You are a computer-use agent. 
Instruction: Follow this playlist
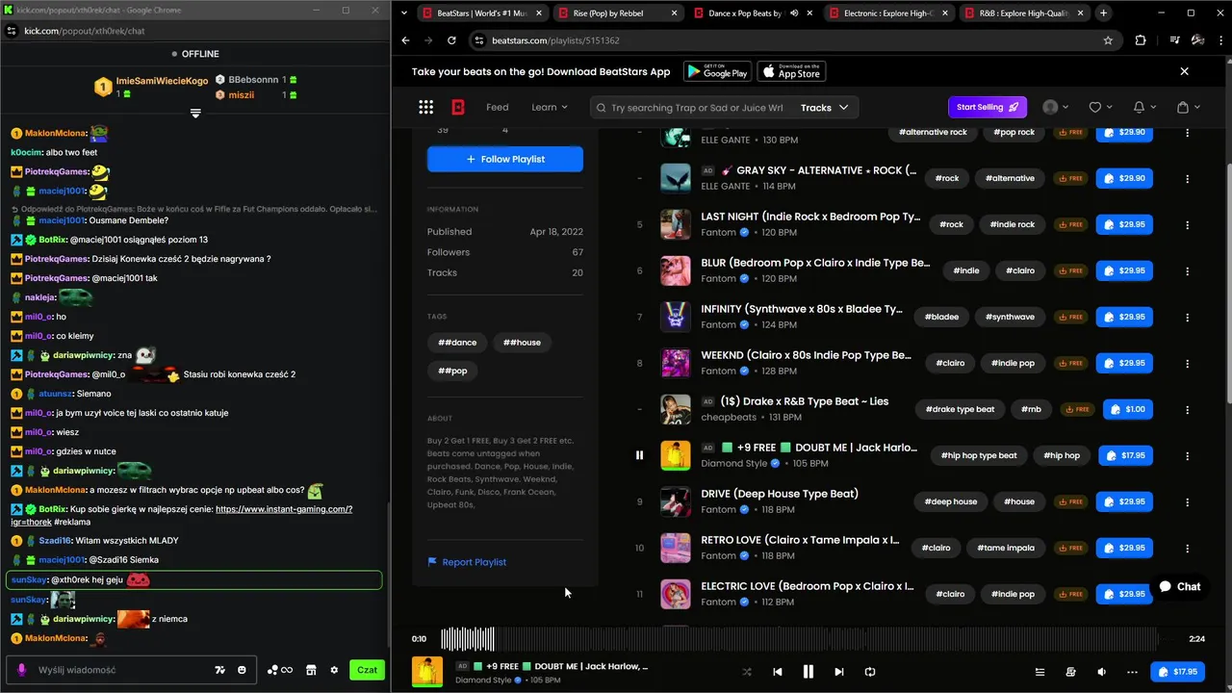click(x=505, y=159)
